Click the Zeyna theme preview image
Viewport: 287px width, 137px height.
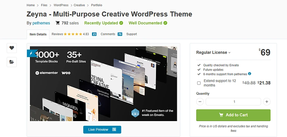(x=104, y=84)
